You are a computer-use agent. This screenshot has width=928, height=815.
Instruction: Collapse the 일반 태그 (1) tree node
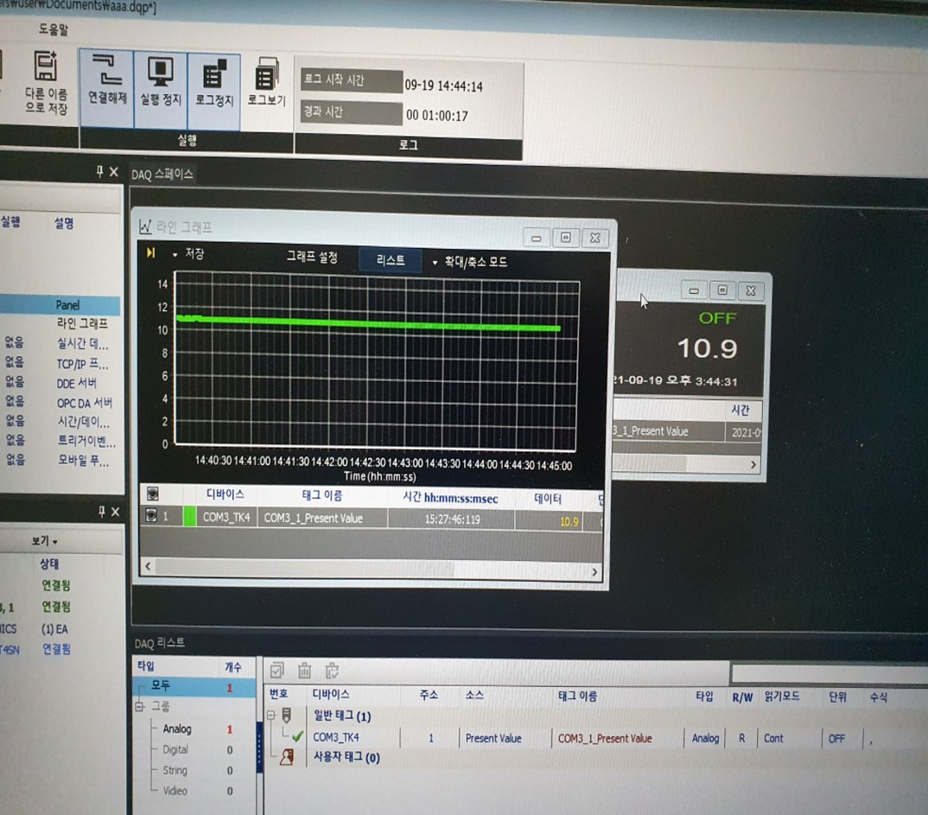pos(270,716)
